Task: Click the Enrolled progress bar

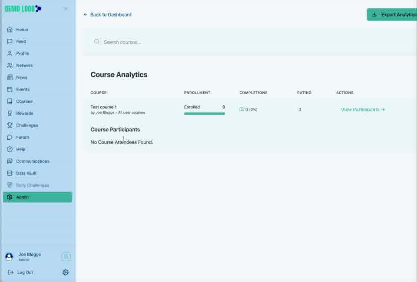Action: click(204, 114)
